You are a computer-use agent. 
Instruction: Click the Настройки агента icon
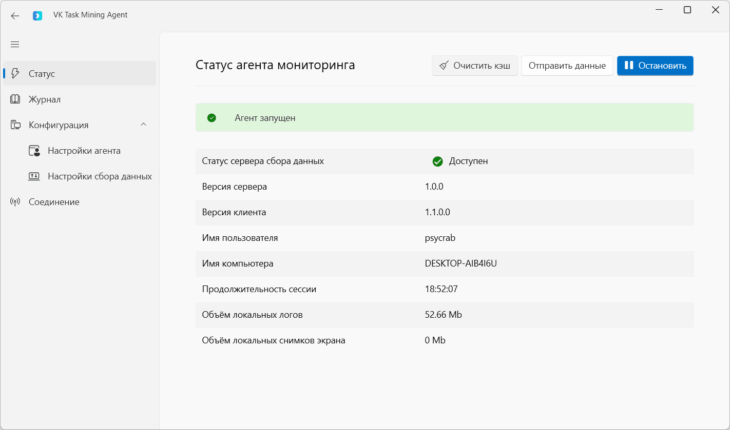pos(34,151)
